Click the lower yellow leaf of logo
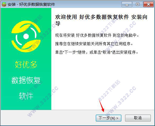The height and width of the screenshot is (126, 155). pos(26,46)
